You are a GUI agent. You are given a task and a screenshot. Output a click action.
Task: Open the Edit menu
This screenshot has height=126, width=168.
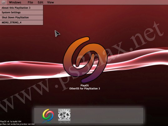pos(41,3)
